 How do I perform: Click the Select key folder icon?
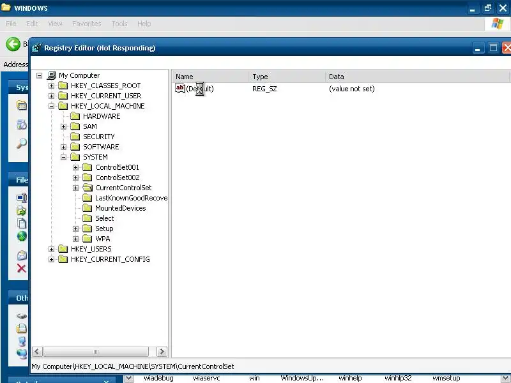coord(88,218)
